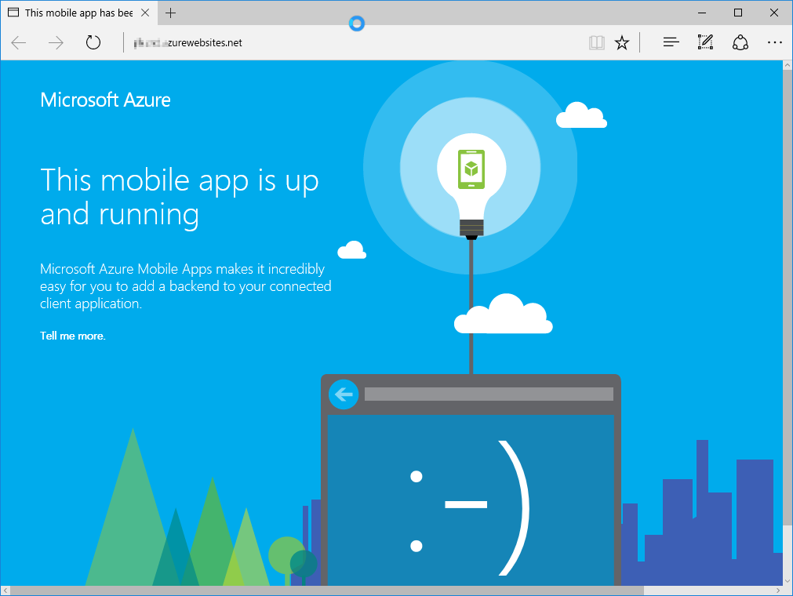Image resolution: width=793 pixels, height=596 pixels.
Task: Close the 'This mobile app' tab
Action: coord(145,13)
